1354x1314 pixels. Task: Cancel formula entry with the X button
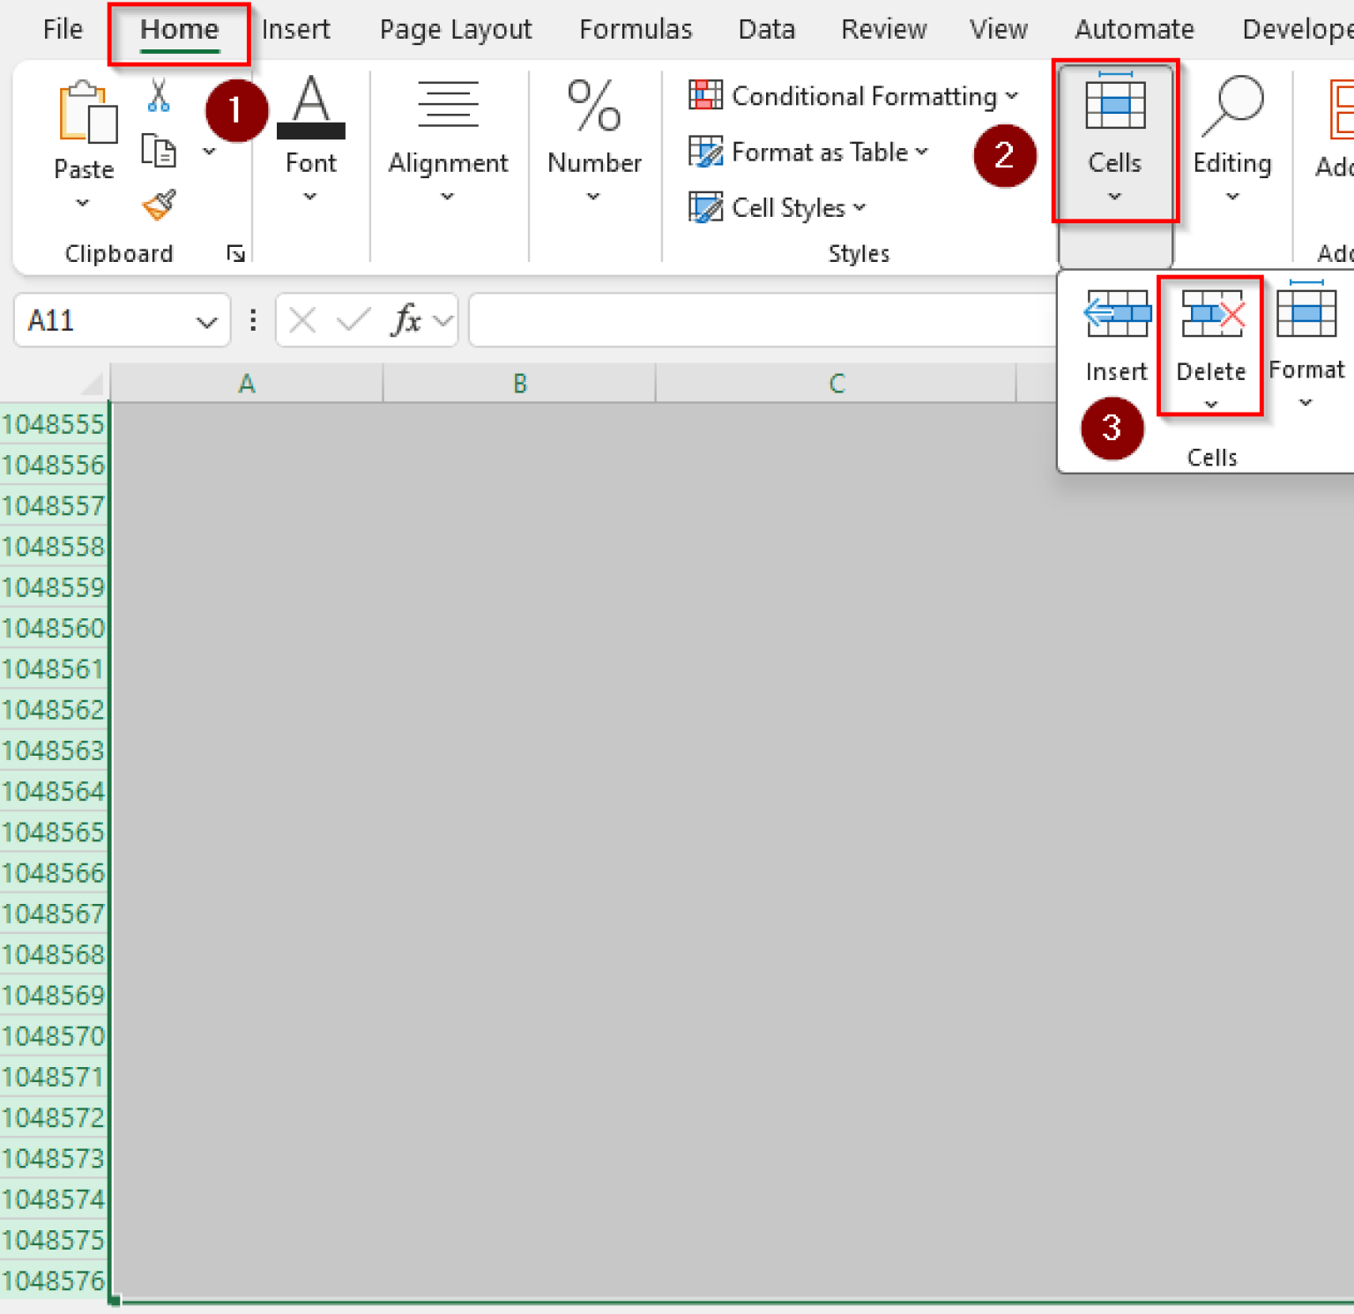click(x=301, y=320)
